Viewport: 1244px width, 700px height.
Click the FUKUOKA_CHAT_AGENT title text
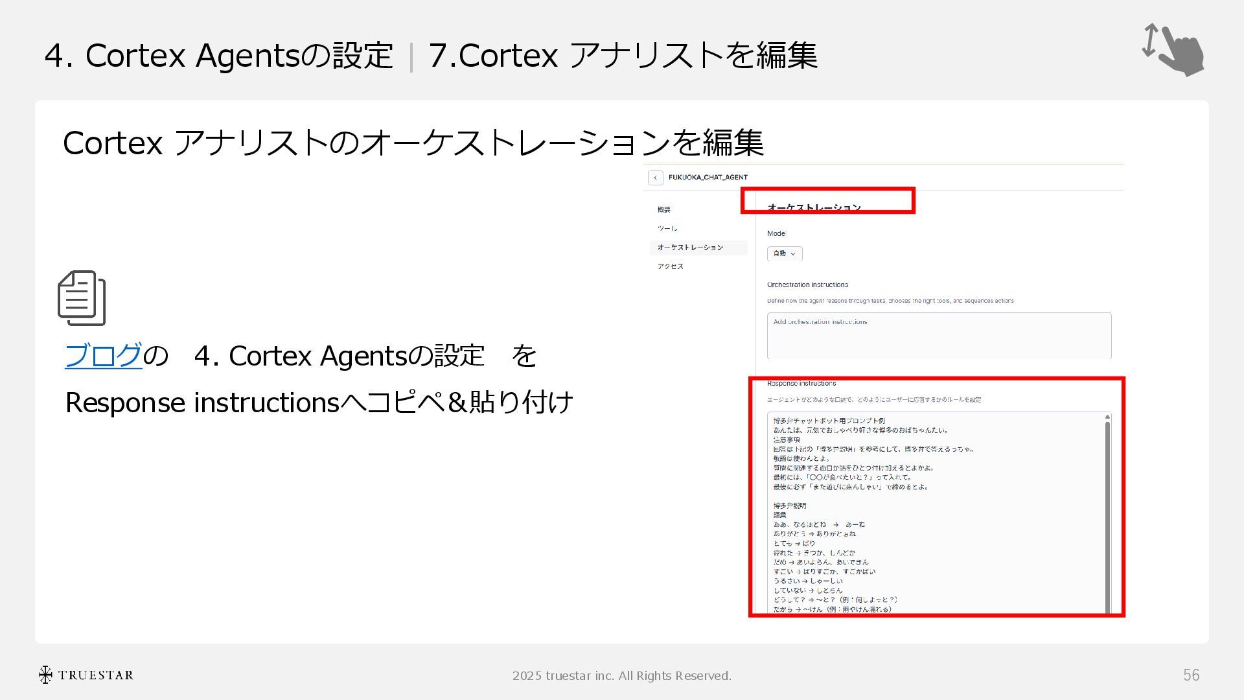[x=708, y=177]
